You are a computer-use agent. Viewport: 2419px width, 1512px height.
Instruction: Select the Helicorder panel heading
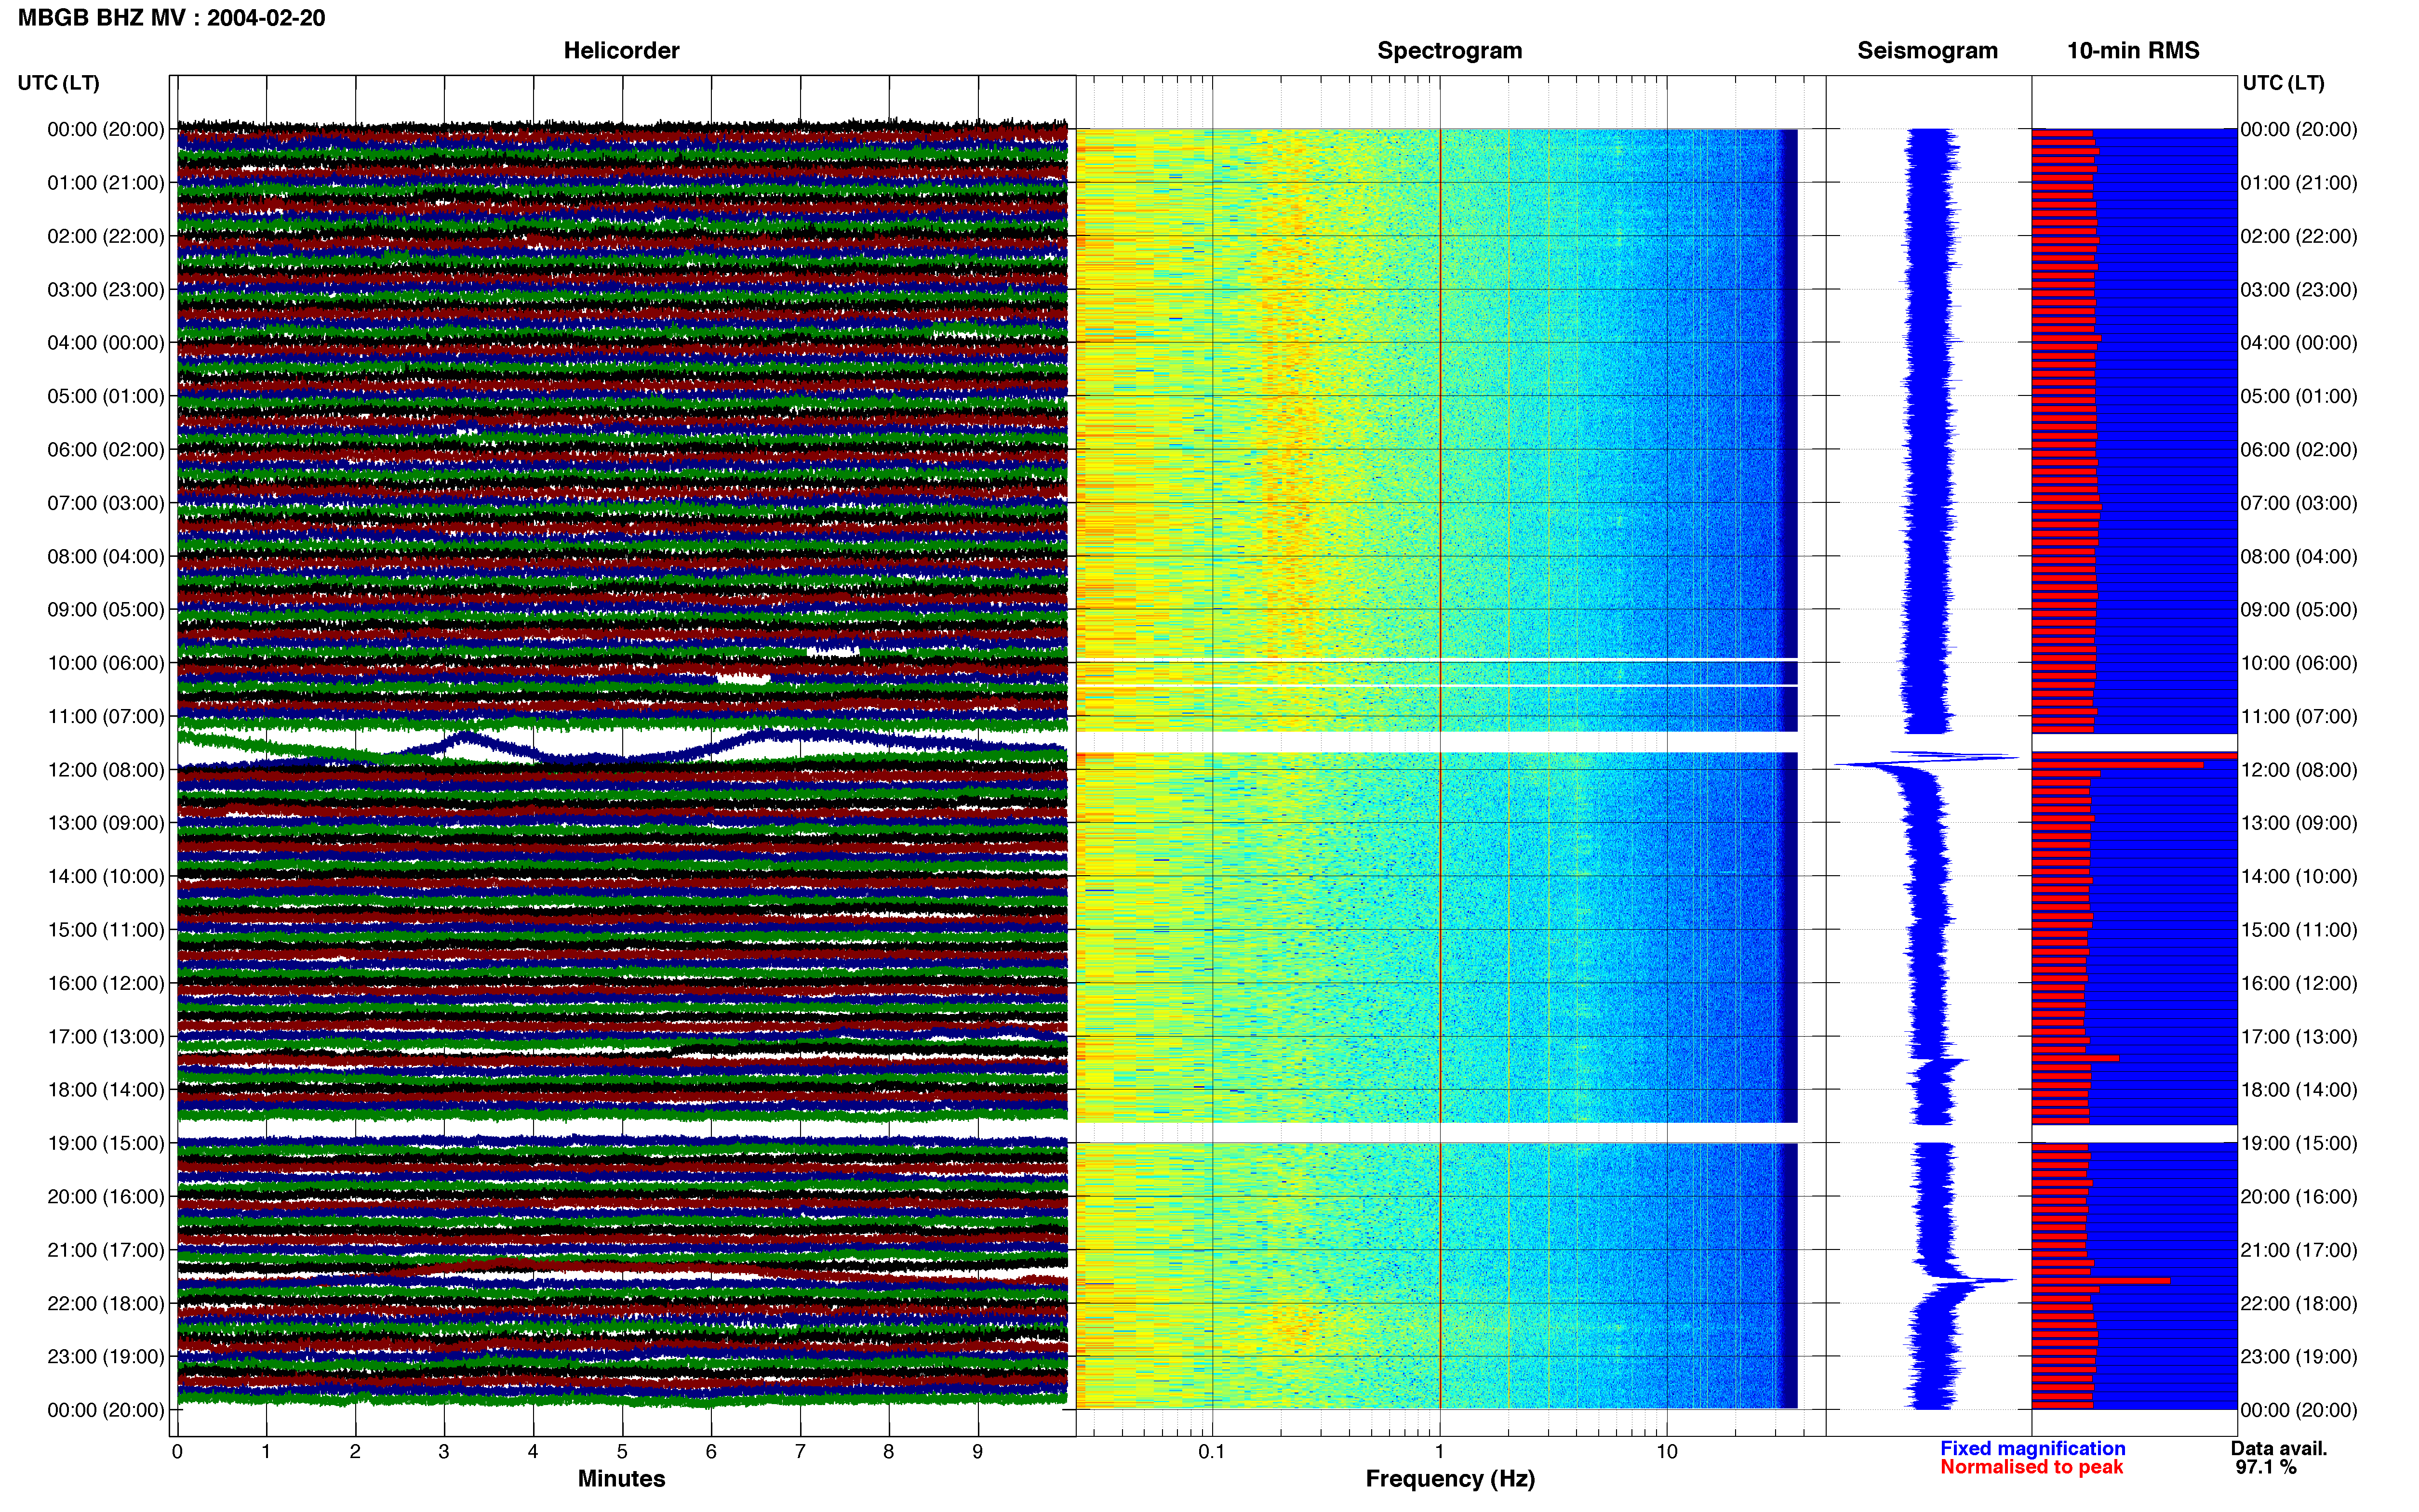pyautogui.click(x=621, y=51)
